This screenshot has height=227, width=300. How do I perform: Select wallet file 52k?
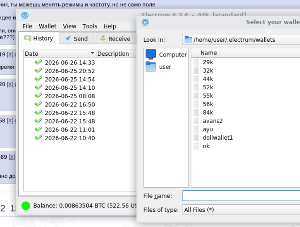point(208,87)
